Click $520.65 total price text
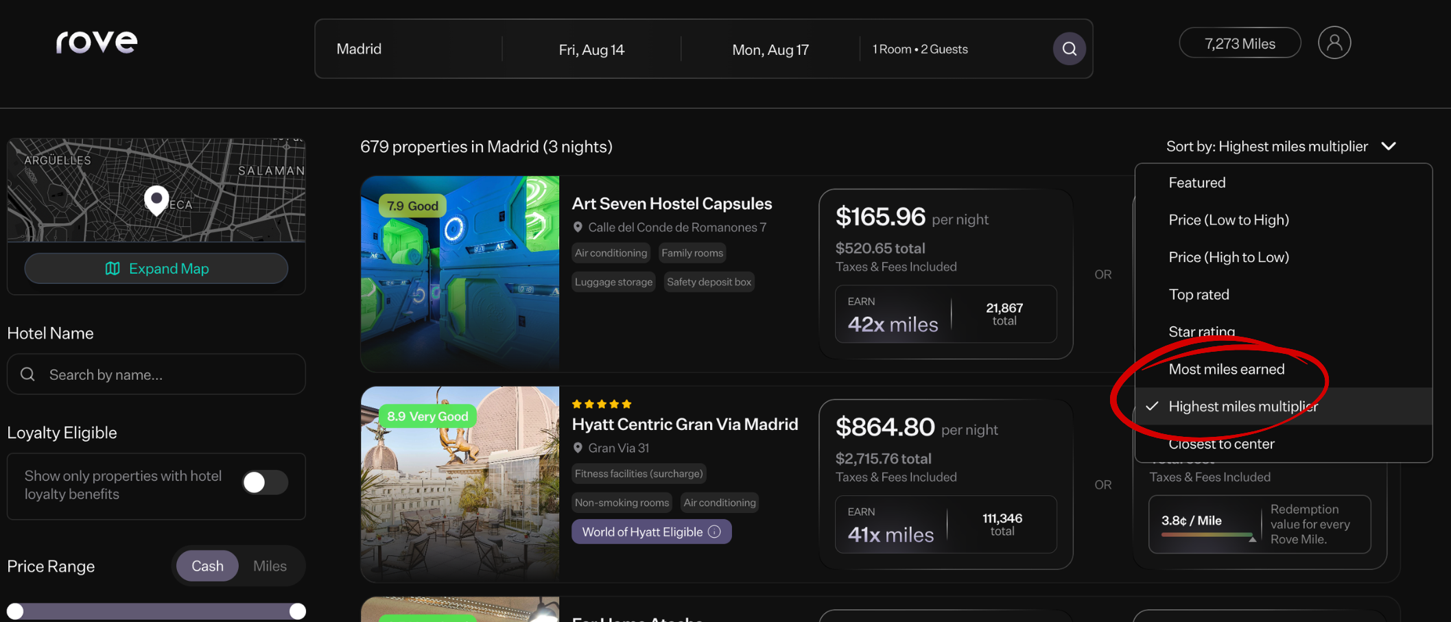Image resolution: width=1451 pixels, height=622 pixels. [x=880, y=248]
